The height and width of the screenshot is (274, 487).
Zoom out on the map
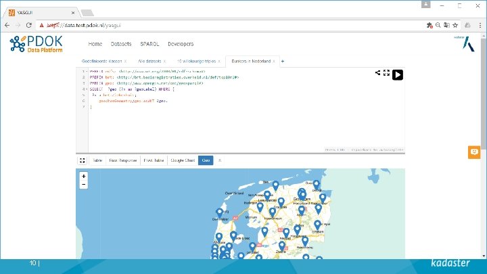pos(84,185)
